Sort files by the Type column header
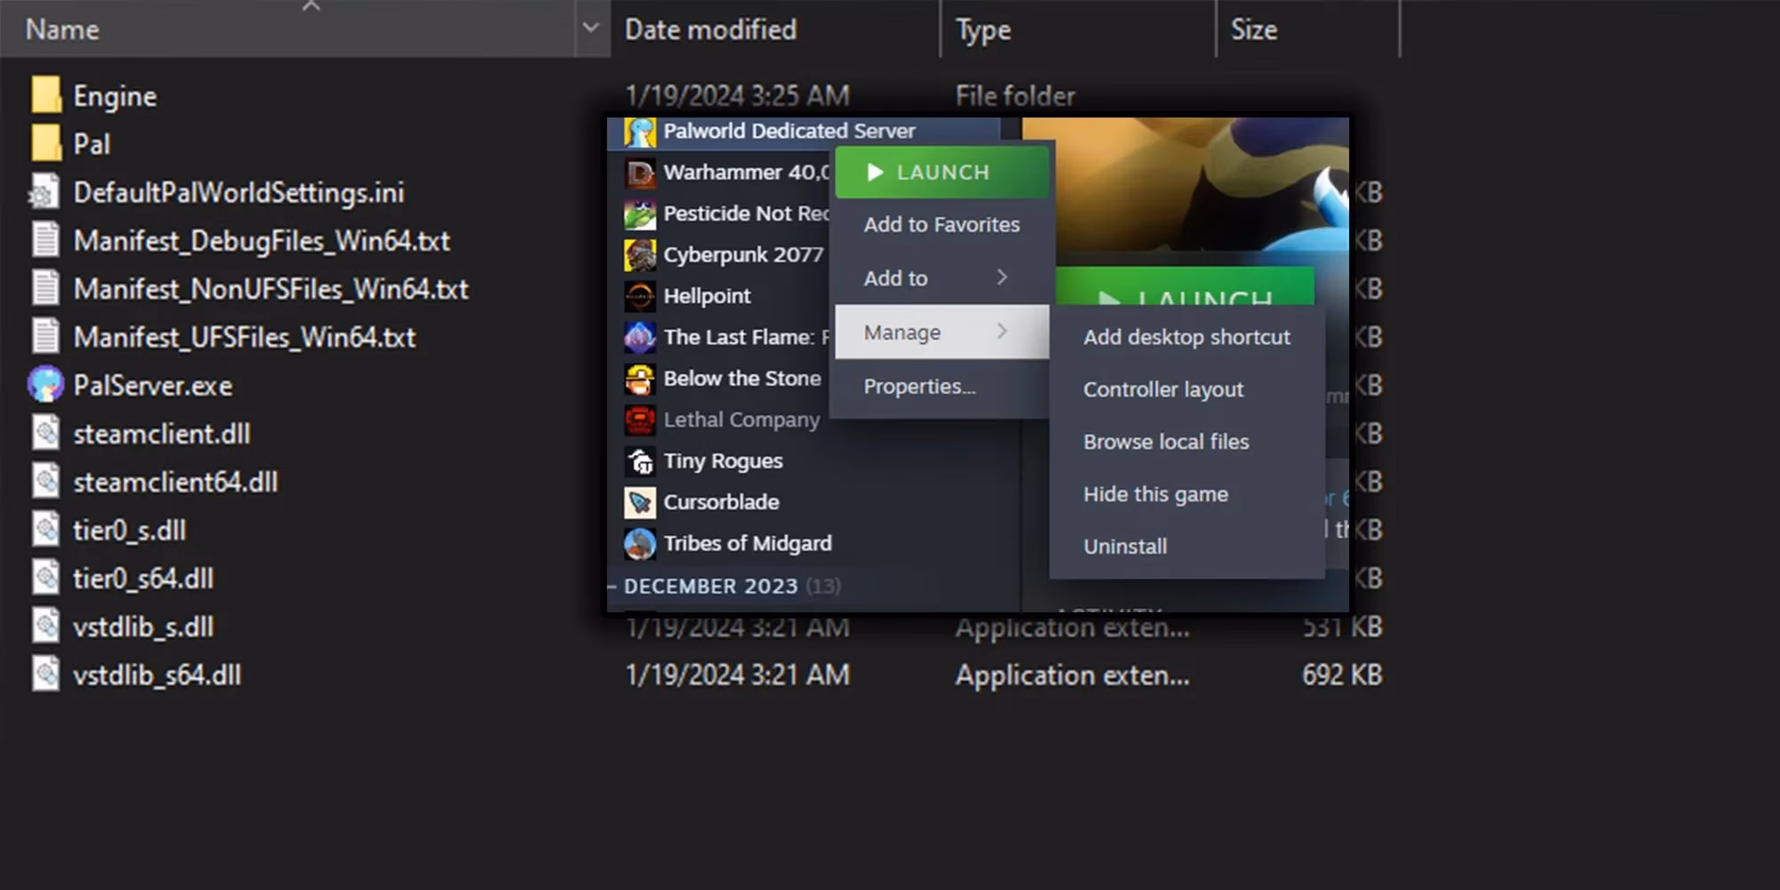Image resolution: width=1780 pixels, height=890 pixels. tap(1078, 29)
